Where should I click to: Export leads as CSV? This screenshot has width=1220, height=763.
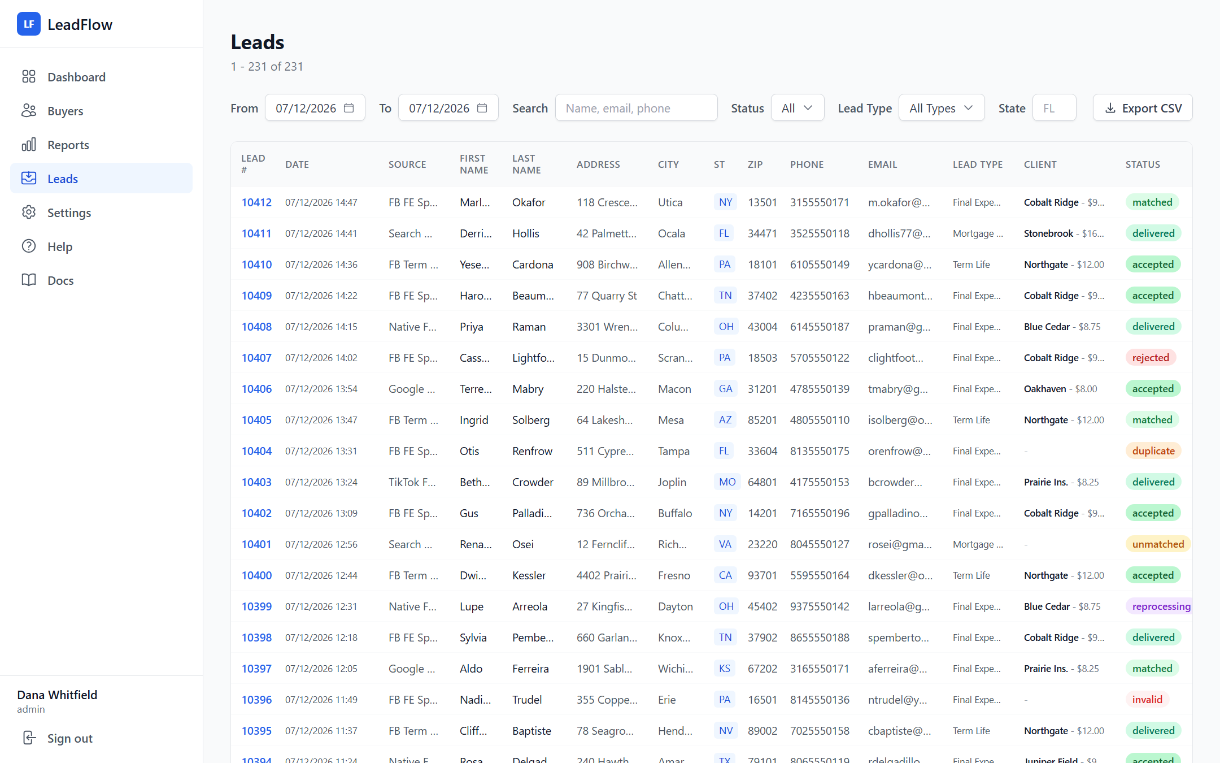click(x=1143, y=107)
